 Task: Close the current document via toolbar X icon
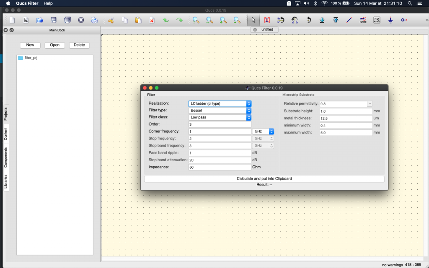click(x=81, y=20)
